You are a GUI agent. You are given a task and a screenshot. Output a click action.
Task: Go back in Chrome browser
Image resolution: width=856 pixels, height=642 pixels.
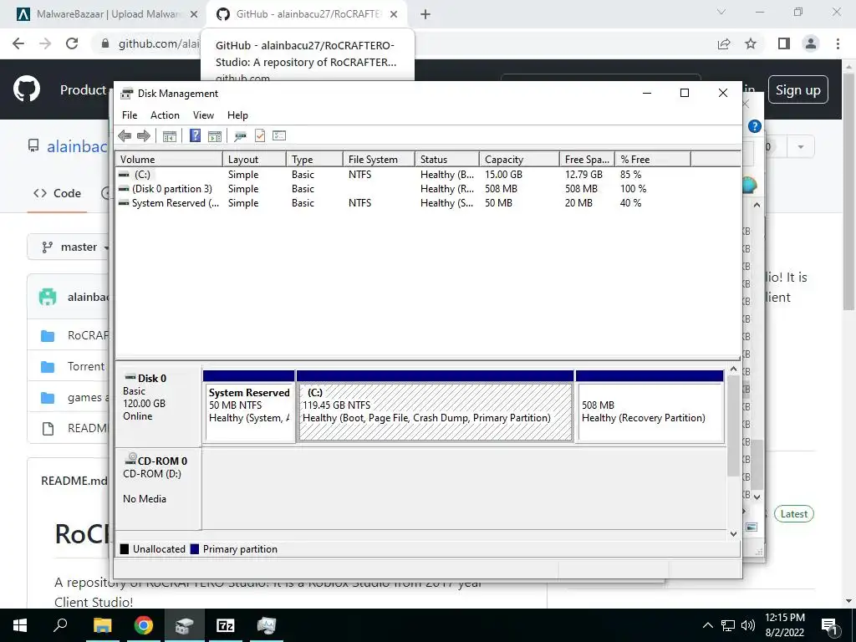click(x=18, y=43)
